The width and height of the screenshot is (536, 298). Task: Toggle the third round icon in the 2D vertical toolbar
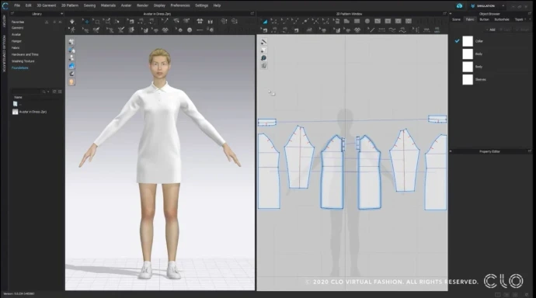click(263, 58)
